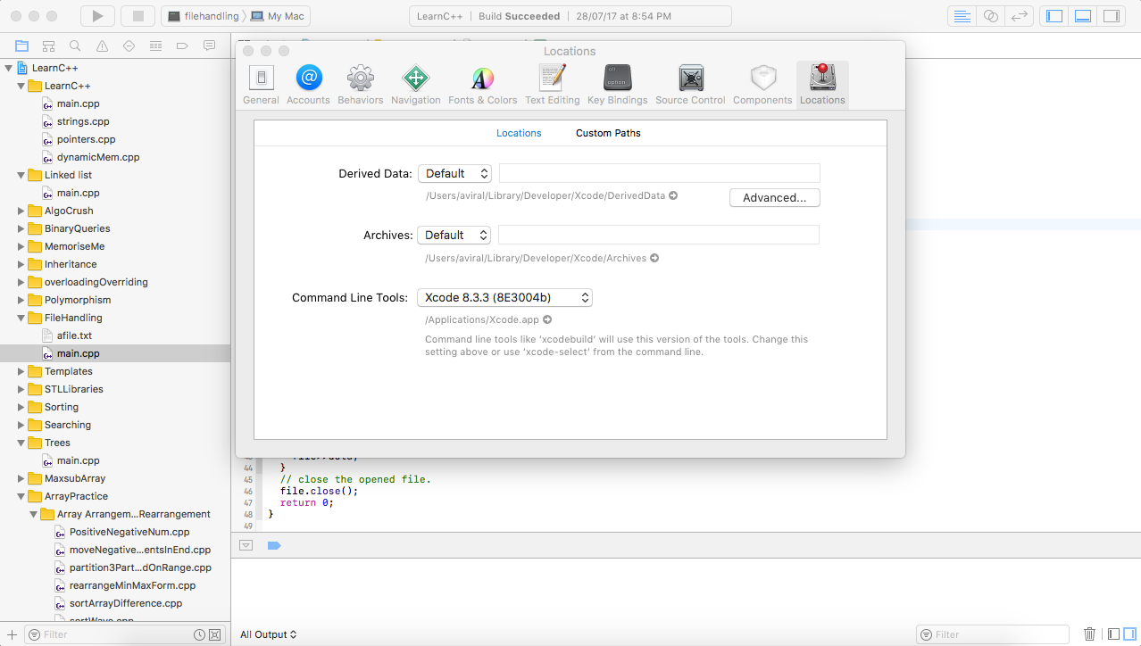Open the Find navigator tab
Screen dimensions: 1141x646
(x=75, y=46)
